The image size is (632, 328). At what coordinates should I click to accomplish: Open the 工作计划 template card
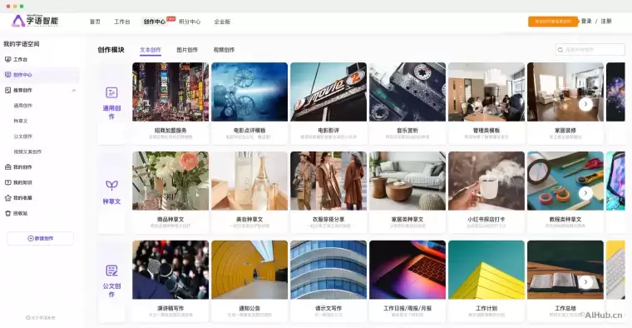pyautogui.click(x=486, y=281)
